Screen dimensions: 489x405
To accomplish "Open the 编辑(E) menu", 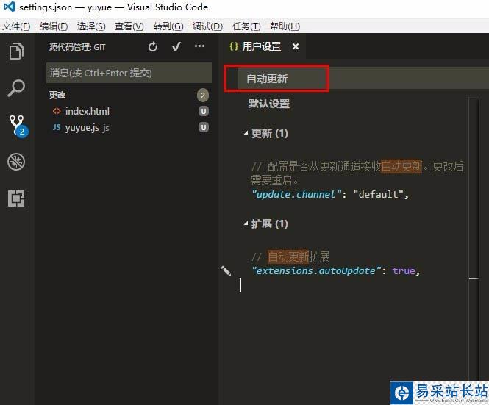I will point(54,26).
